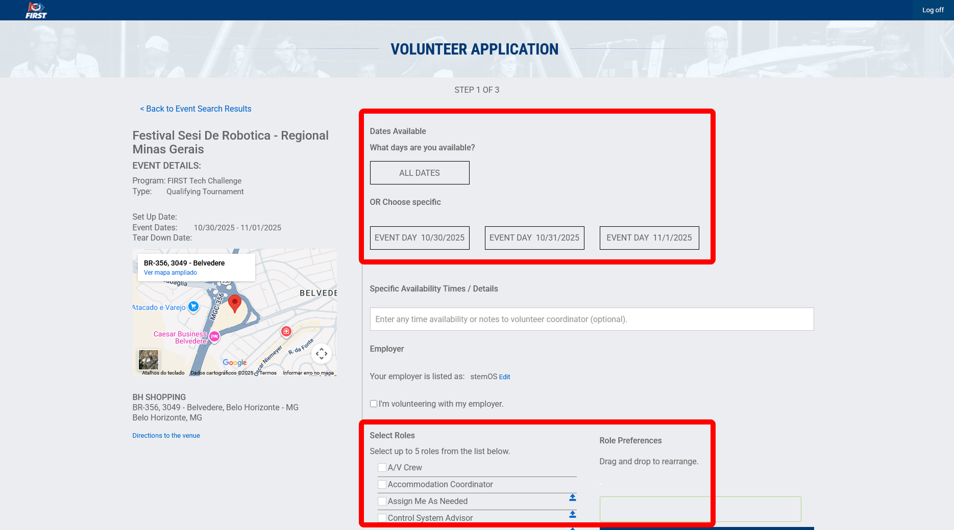Click the red location pin on map

(234, 303)
